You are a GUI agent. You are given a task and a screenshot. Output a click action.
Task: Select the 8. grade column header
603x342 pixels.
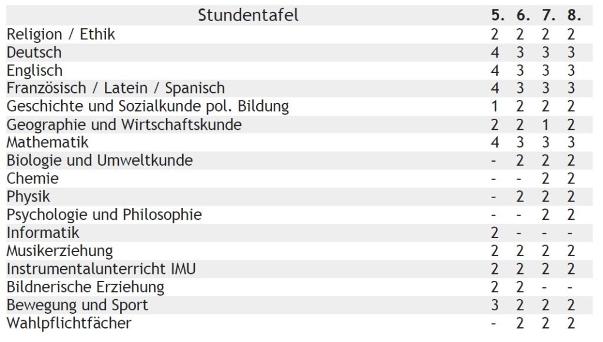(574, 15)
